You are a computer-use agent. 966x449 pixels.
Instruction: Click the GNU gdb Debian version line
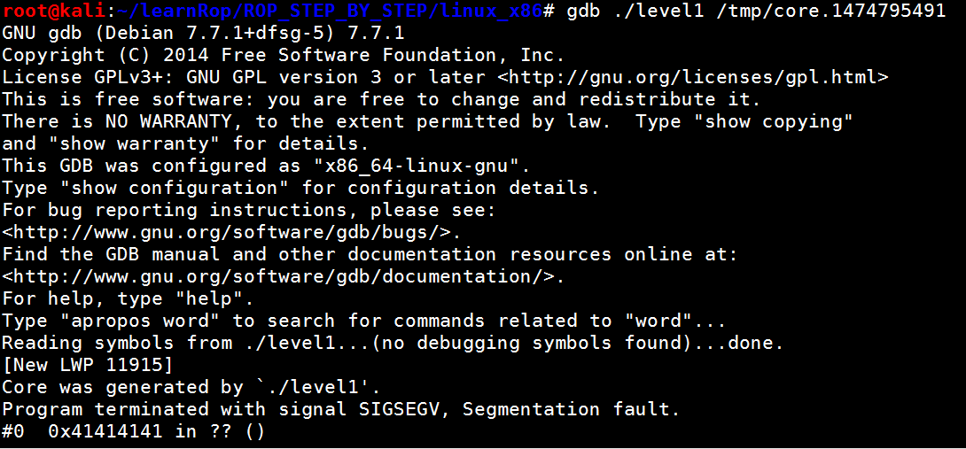pyautogui.click(x=203, y=33)
